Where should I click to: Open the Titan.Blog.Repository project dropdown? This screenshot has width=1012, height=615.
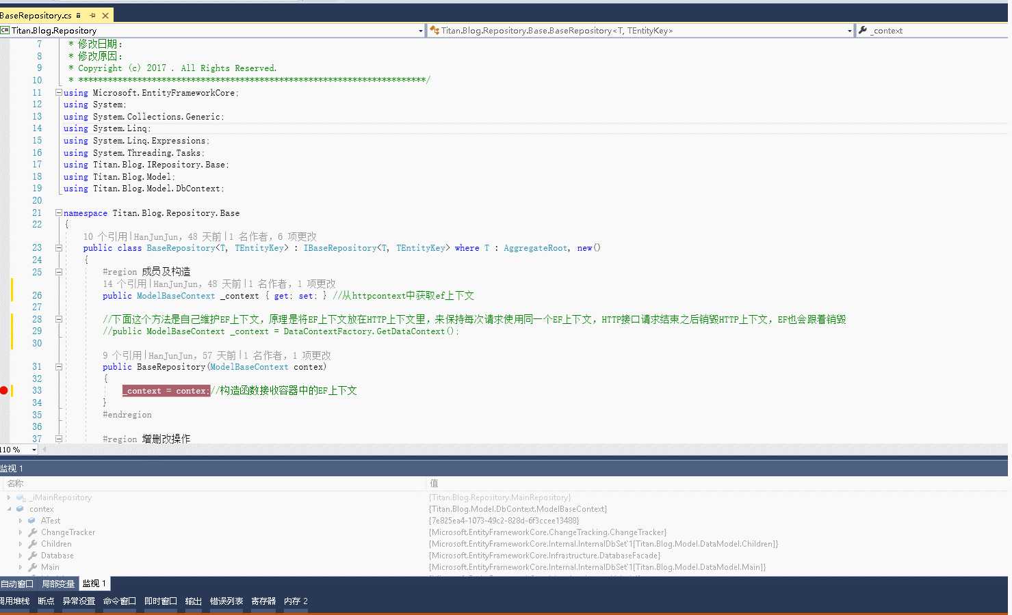click(420, 31)
